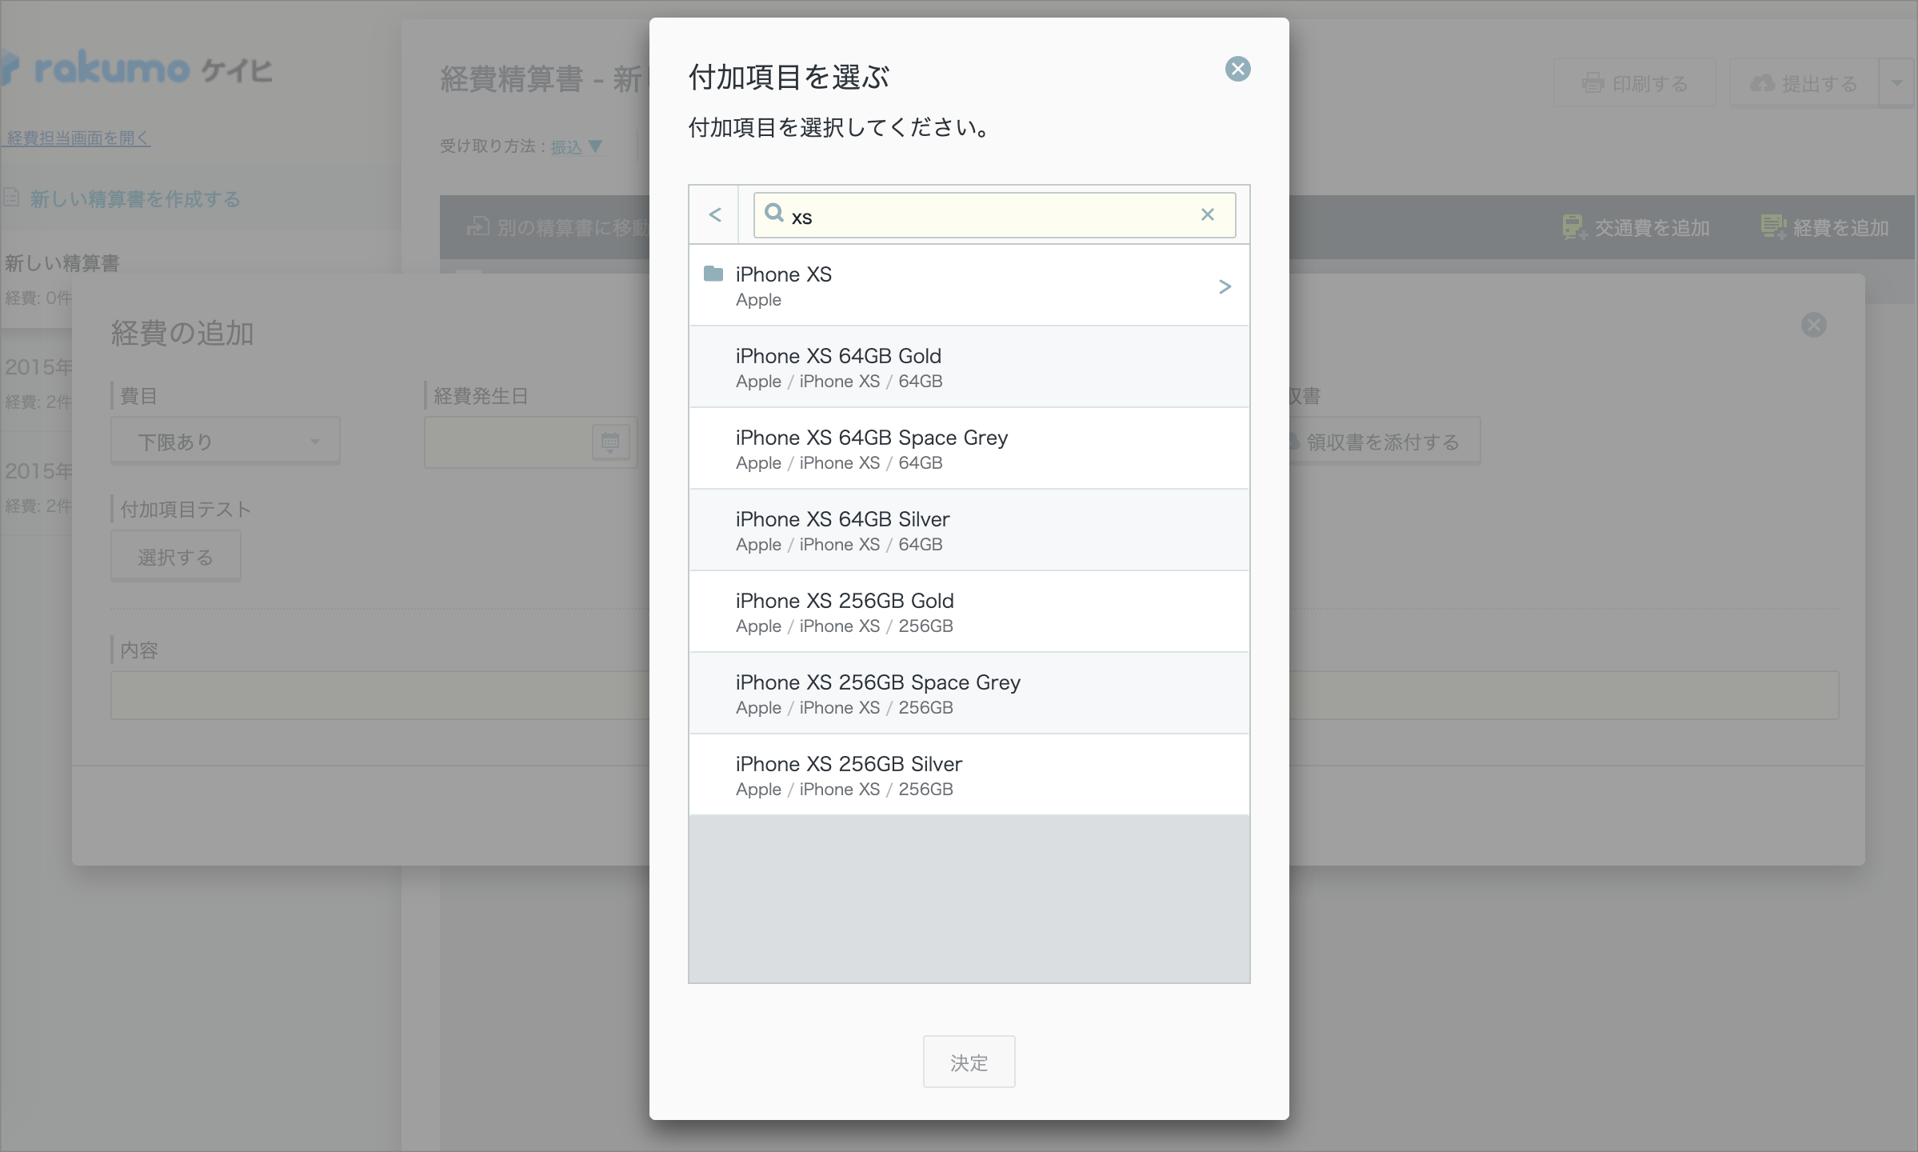Click the printer icon in 印刷する
Viewport: 1918px width, 1152px height.
(x=1592, y=83)
